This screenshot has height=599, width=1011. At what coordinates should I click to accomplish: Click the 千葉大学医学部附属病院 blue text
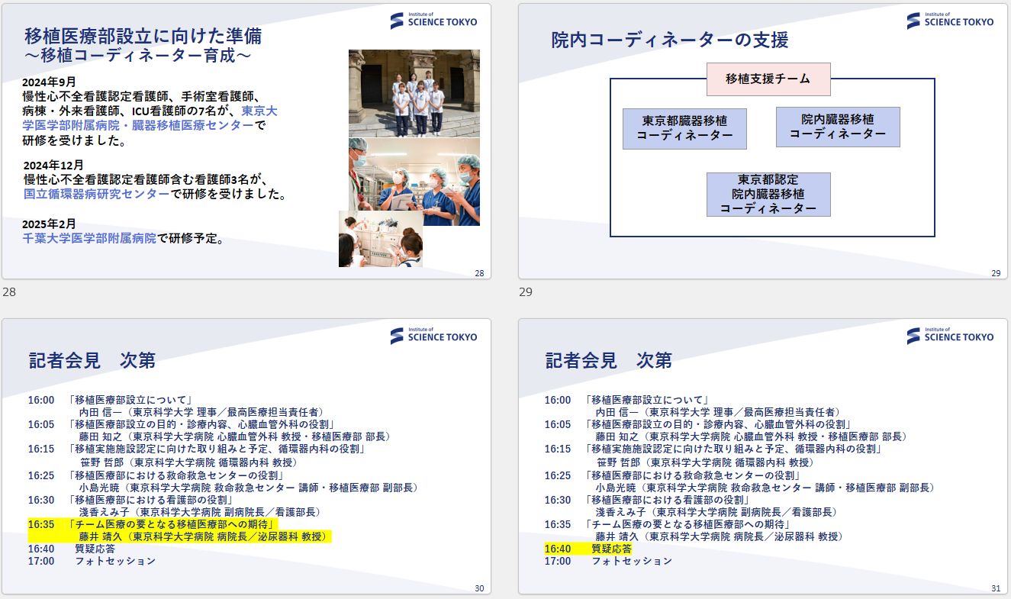(89, 238)
